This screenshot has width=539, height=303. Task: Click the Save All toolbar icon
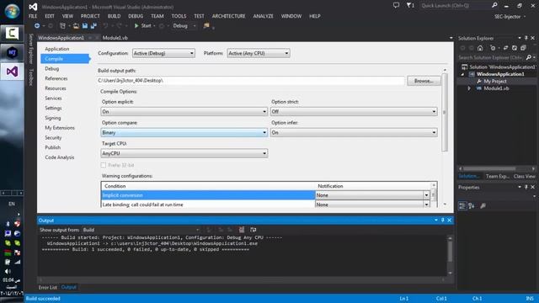[93, 26]
